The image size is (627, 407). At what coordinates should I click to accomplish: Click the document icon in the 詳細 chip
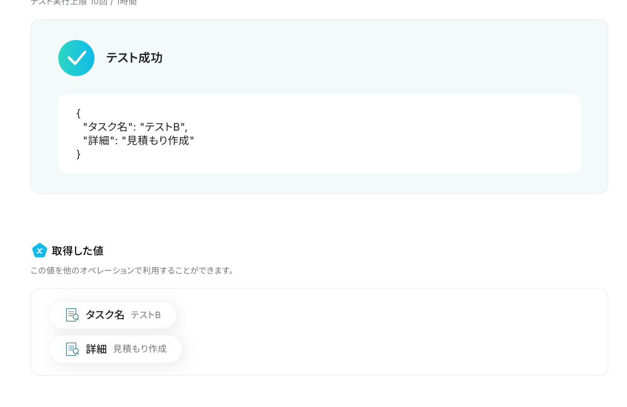click(x=72, y=349)
